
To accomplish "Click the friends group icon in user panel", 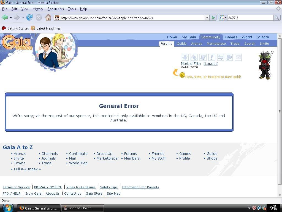I will [229, 57].
